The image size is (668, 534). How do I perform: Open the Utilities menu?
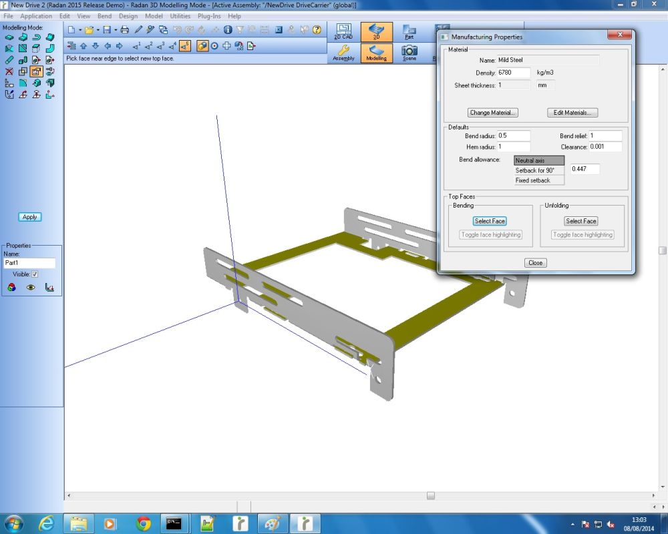point(180,16)
